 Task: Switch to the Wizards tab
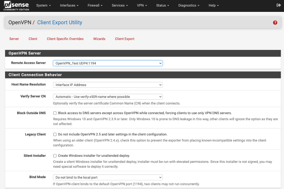(99, 39)
